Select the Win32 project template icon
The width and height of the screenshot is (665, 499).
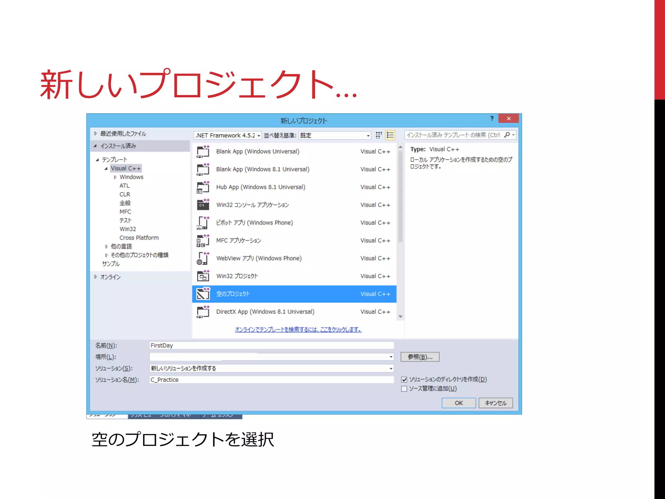(203, 276)
